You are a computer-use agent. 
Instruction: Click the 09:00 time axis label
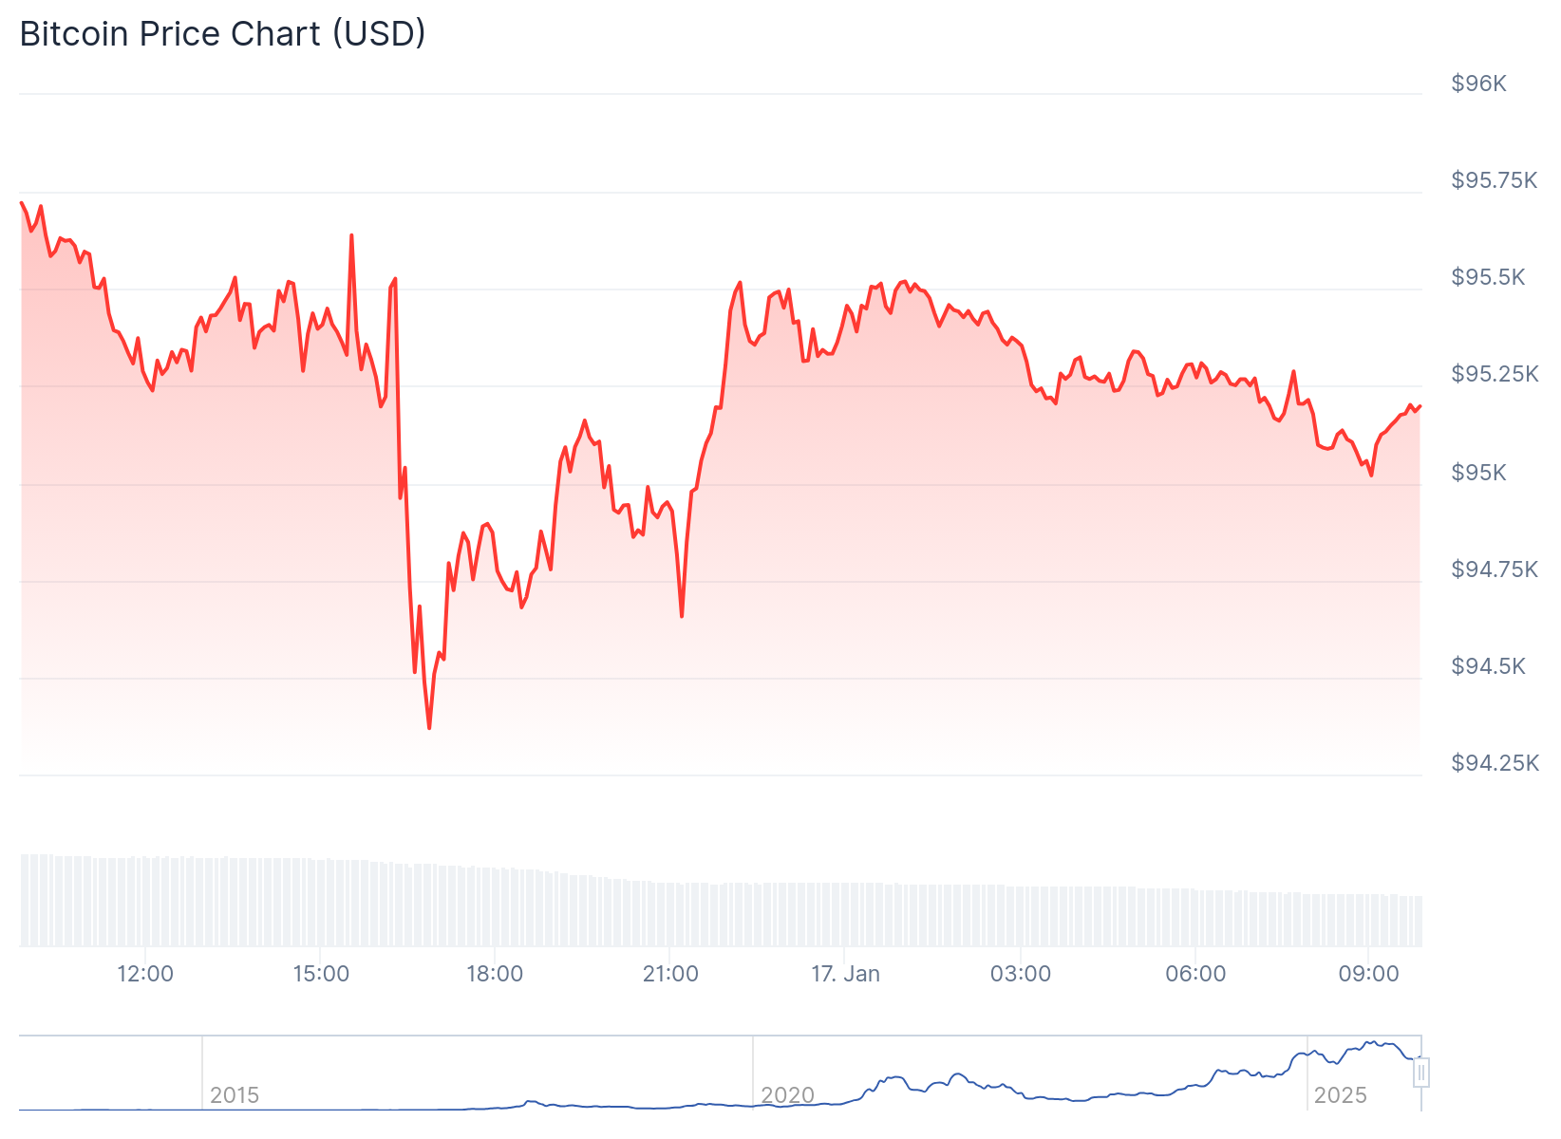coord(1368,974)
